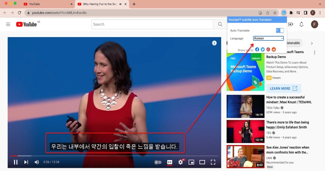Open video settings gear
The image size is (325, 171).
click(x=181, y=162)
